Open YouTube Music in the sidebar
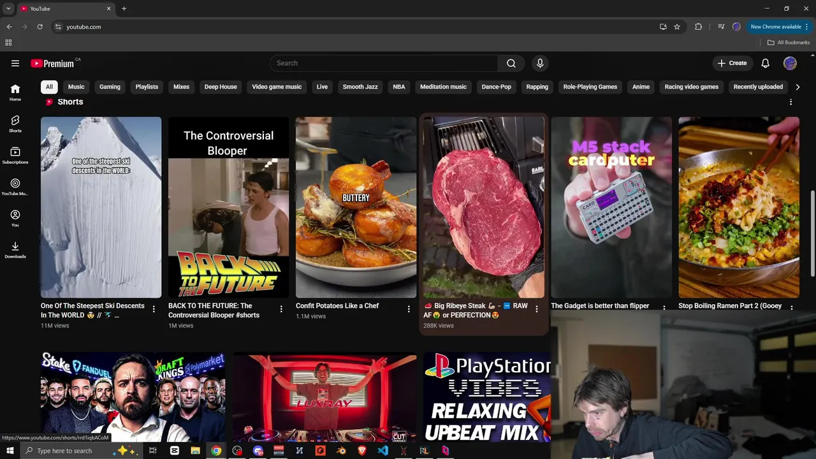 click(15, 187)
